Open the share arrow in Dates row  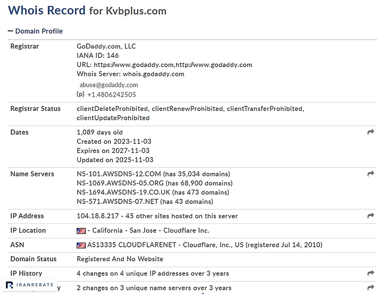point(371,132)
